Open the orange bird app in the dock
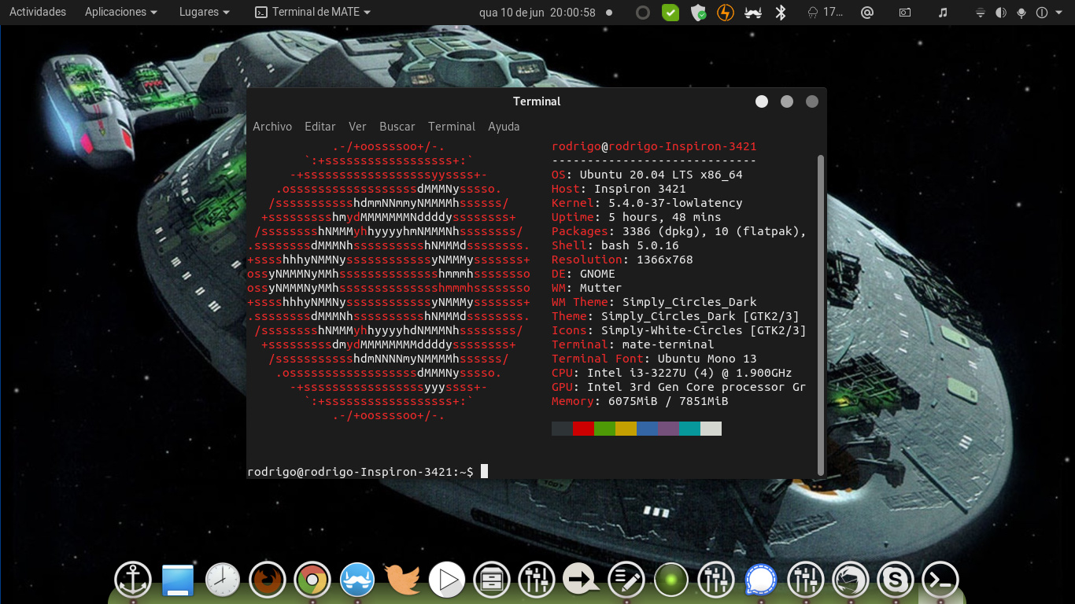 pos(402,581)
